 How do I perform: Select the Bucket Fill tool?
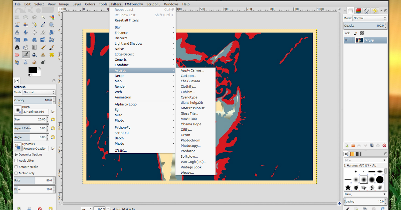[26, 47]
